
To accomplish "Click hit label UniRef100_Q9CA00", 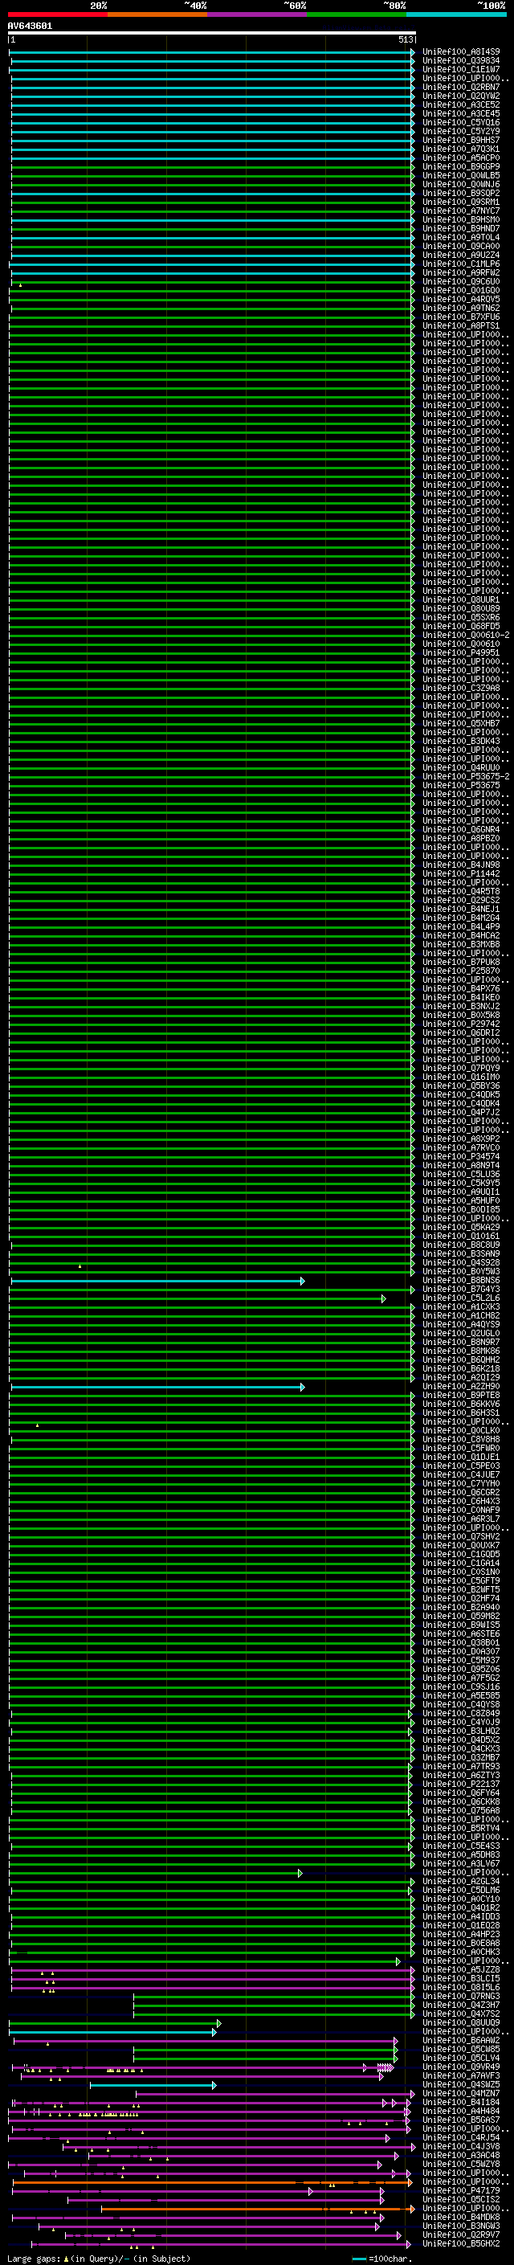I will [460, 246].
